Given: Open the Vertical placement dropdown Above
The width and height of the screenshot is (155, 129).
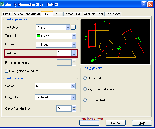Looking at the screenshot, I should (x=55, y=86).
